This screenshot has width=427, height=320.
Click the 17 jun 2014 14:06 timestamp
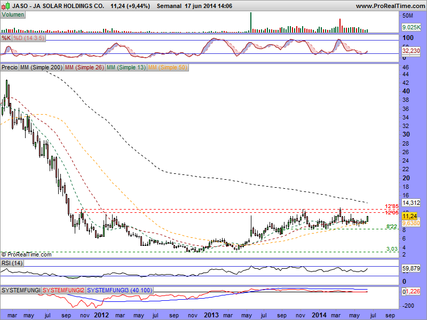(208, 6)
